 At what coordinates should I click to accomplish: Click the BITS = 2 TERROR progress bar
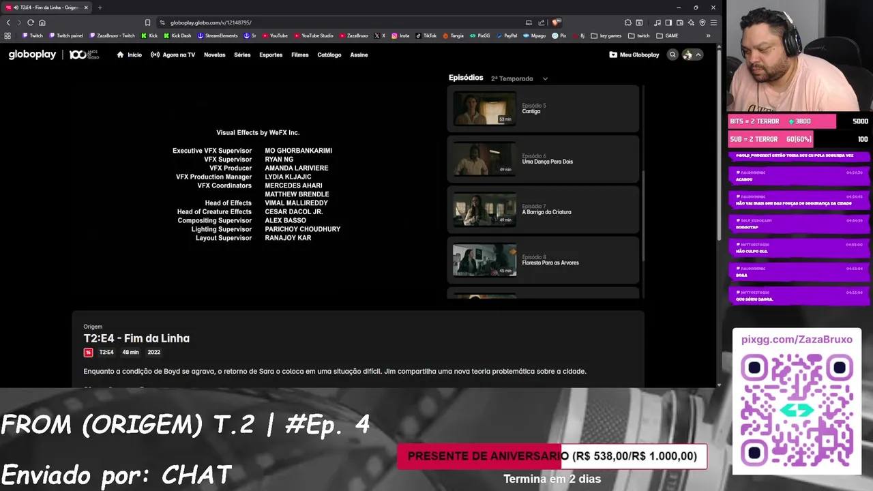pyautogui.click(x=782, y=121)
